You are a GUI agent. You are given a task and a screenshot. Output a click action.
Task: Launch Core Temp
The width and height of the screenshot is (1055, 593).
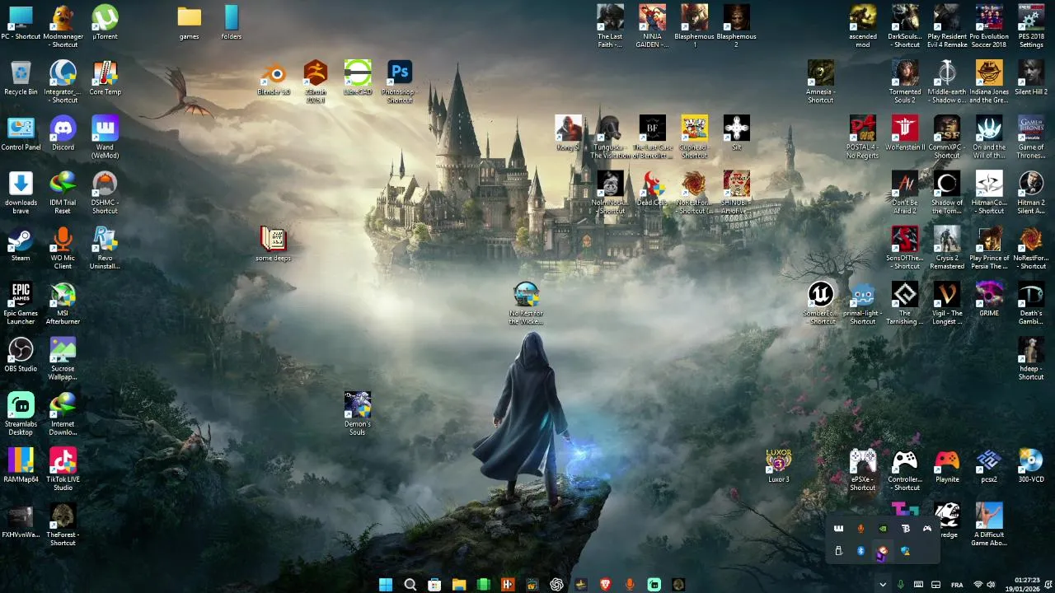point(105,78)
